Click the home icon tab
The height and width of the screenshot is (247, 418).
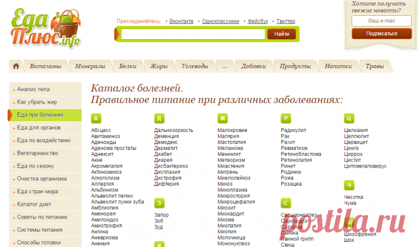click(x=16, y=66)
